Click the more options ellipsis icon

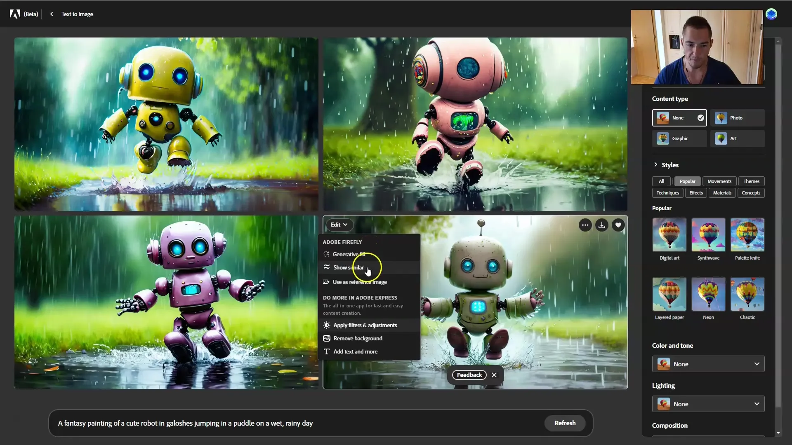coord(585,225)
